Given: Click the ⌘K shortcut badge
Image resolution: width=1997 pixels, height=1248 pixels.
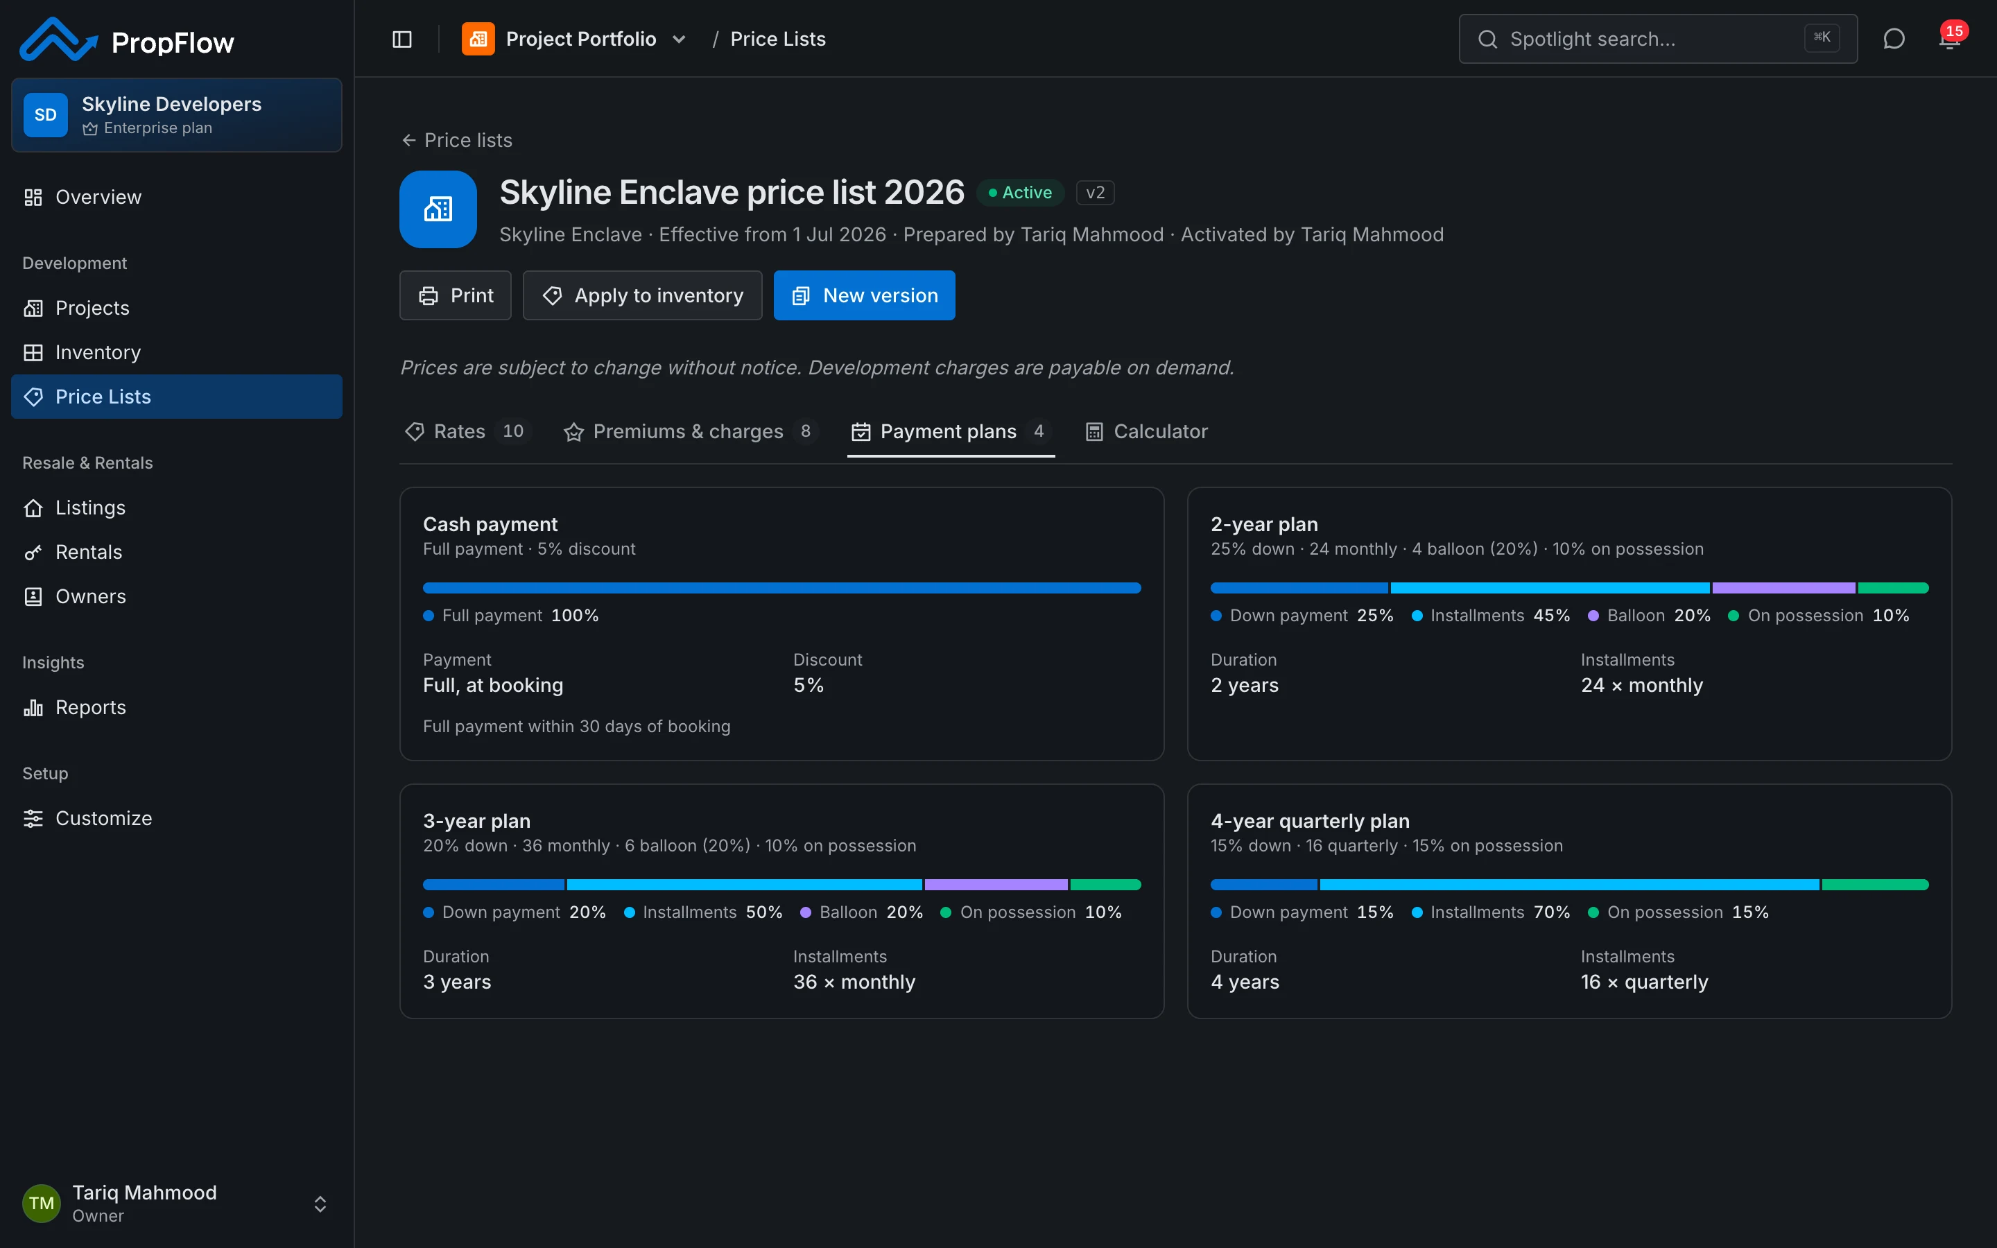Looking at the screenshot, I should (1822, 38).
